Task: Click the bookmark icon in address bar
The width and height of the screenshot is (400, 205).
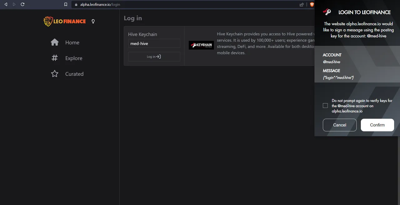Action: pos(66,4)
